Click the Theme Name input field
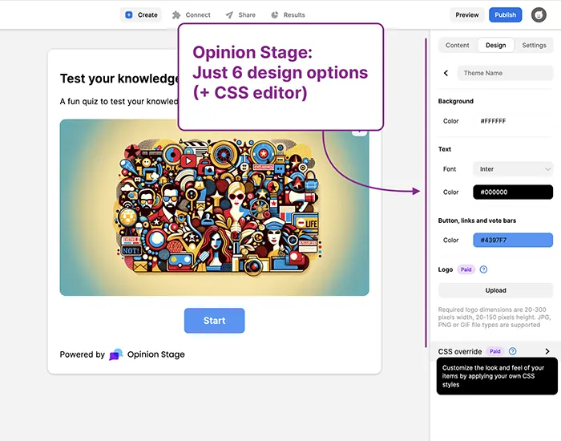 505,73
